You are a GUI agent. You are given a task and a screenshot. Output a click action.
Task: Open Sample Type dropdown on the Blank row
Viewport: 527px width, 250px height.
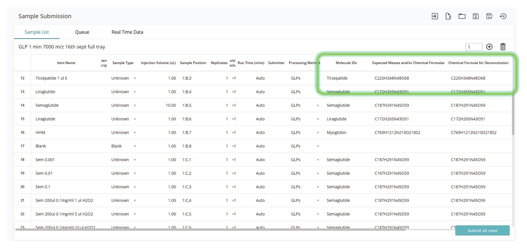click(x=135, y=146)
